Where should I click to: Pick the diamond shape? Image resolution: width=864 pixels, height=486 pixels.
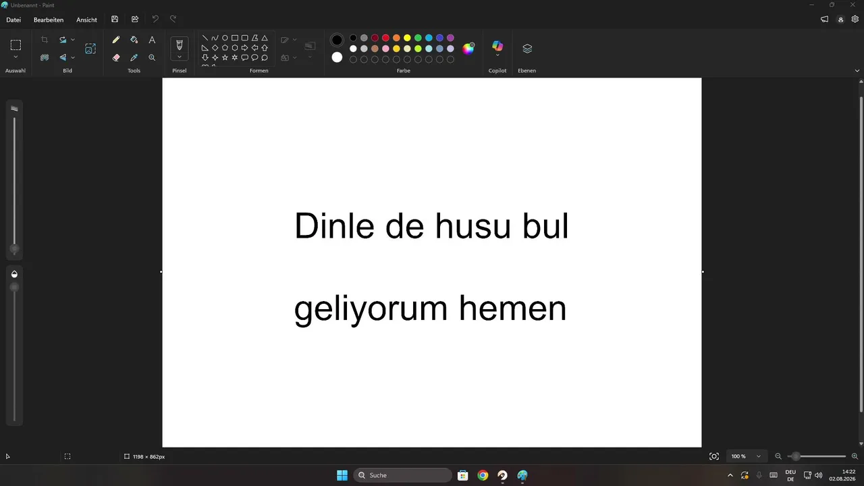[x=215, y=48]
